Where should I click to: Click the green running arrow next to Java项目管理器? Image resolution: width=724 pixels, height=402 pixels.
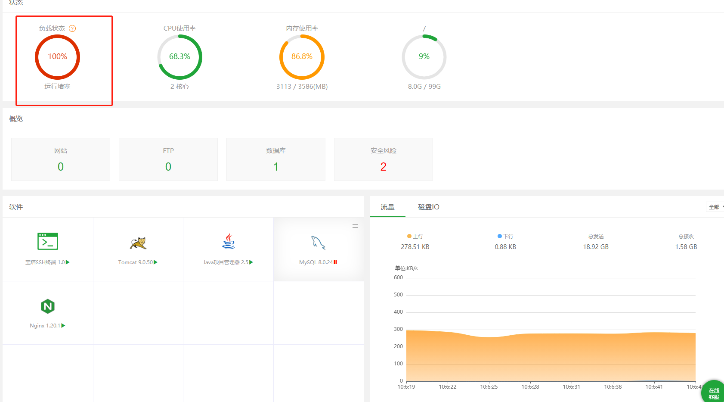point(251,262)
